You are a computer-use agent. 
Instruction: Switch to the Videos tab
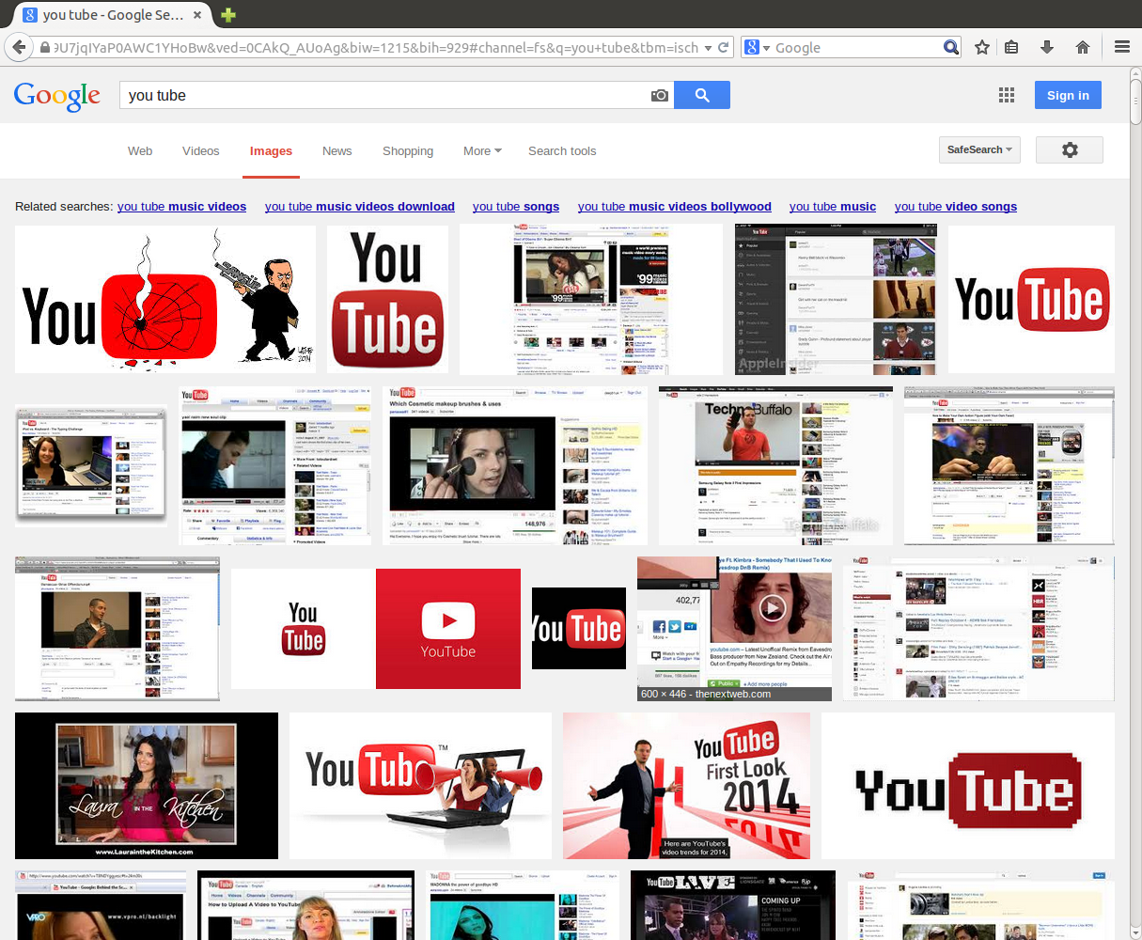(x=200, y=151)
